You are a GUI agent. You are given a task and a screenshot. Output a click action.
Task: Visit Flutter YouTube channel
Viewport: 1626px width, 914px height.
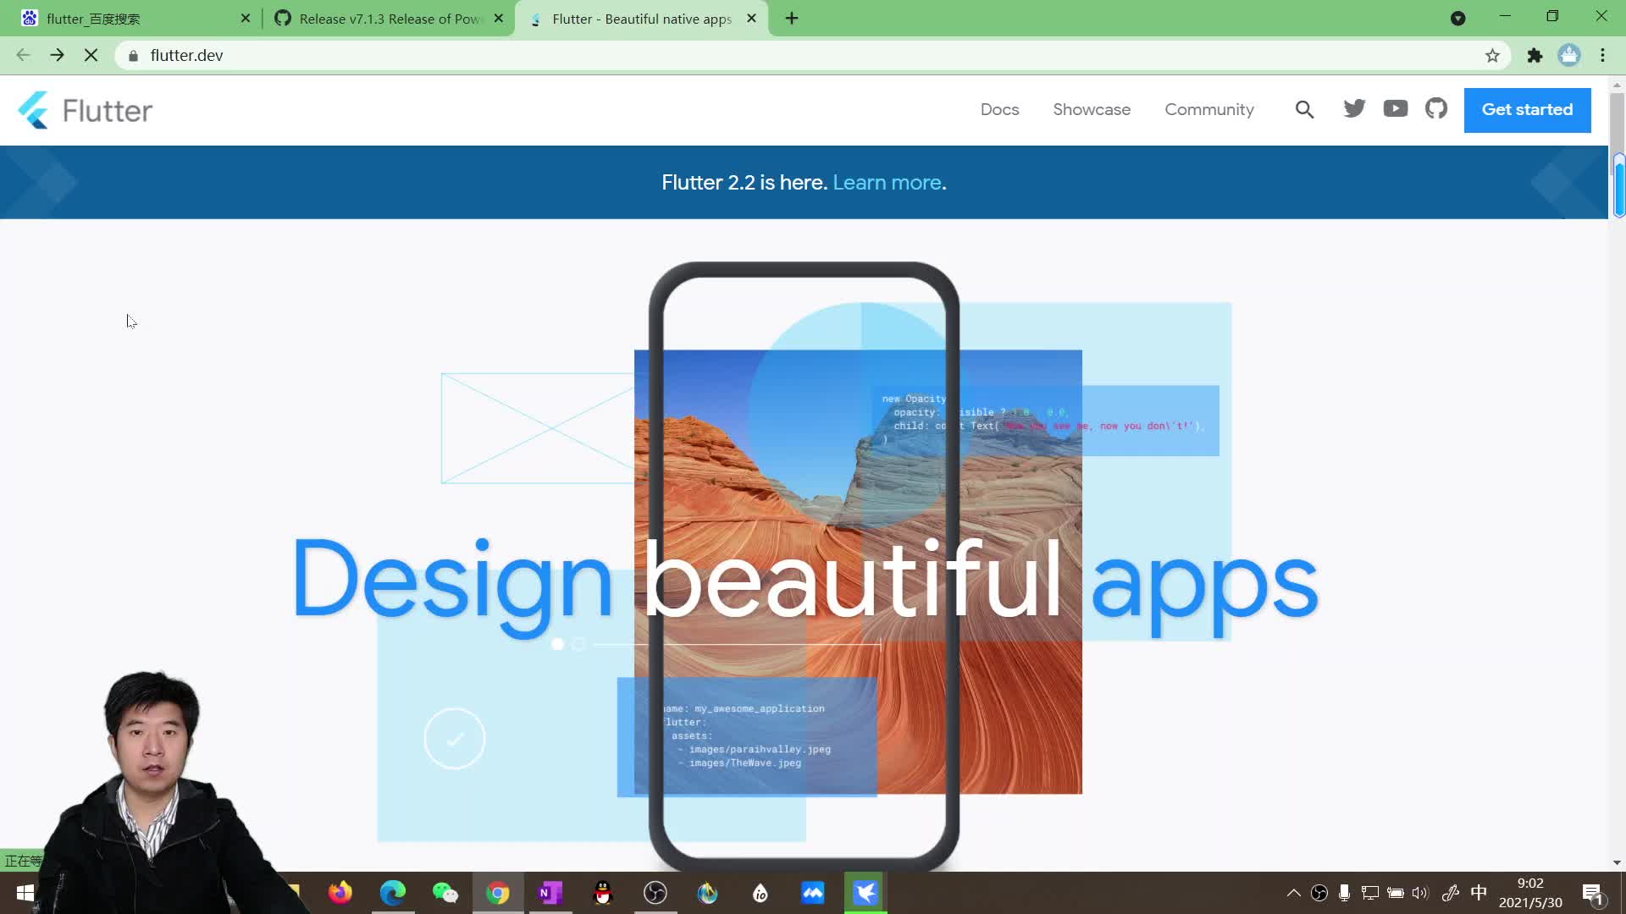tap(1395, 108)
